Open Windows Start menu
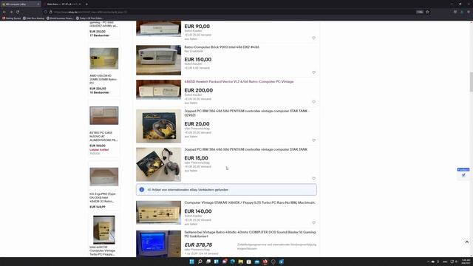 click(x=191, y=262)
